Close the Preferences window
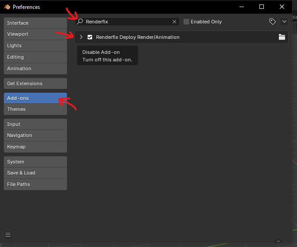297x247 pixels. click(282, 7)
